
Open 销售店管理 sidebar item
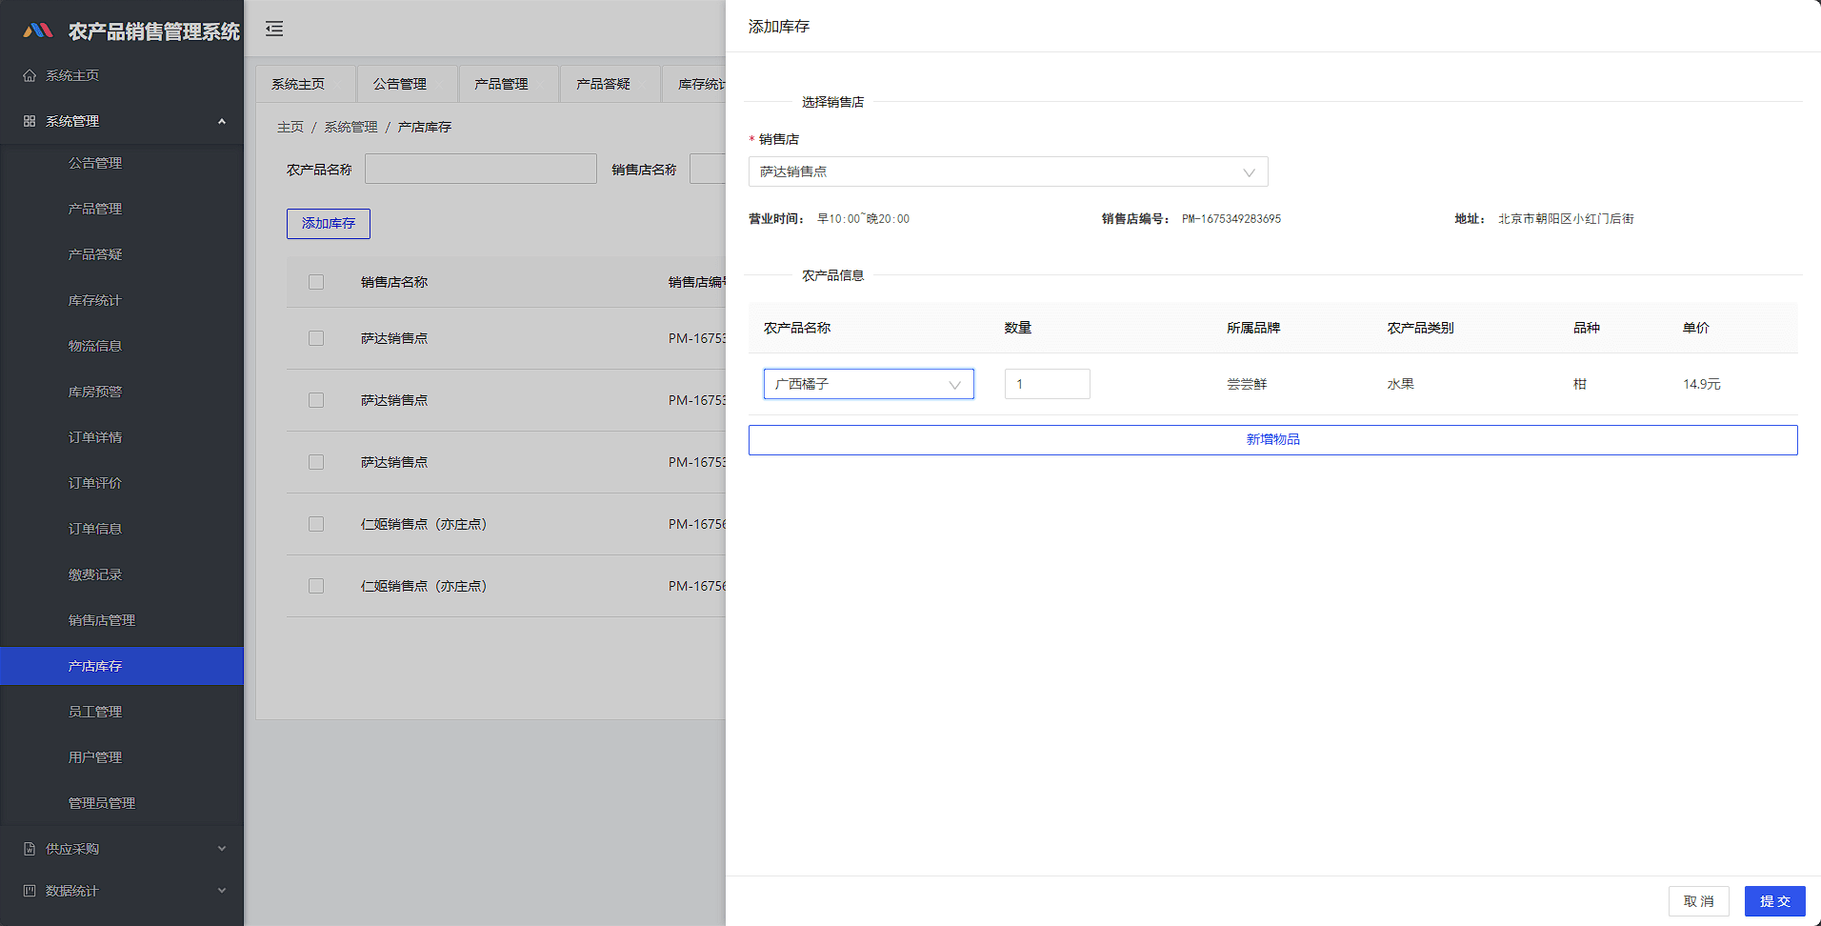click(122, 620)
